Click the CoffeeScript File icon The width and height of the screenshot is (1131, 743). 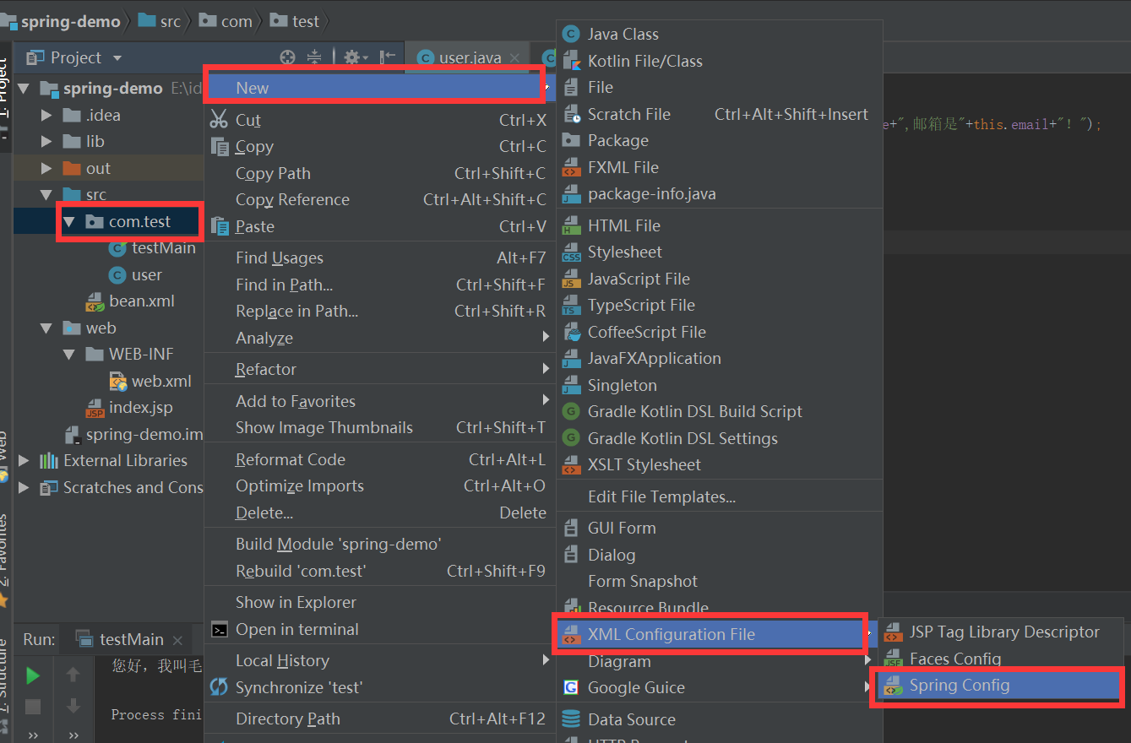tap(572, 332)
